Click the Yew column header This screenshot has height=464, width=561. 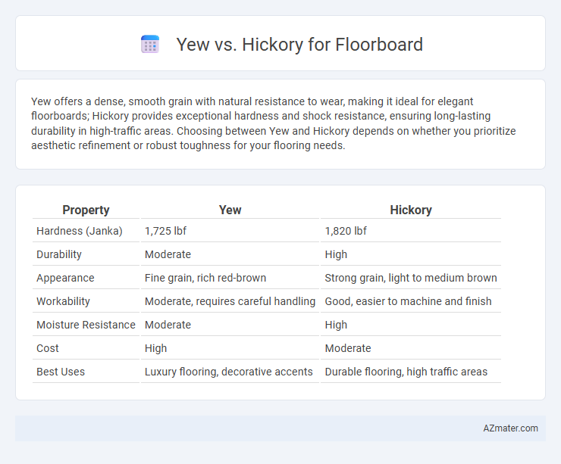click(x=230, y=210)
